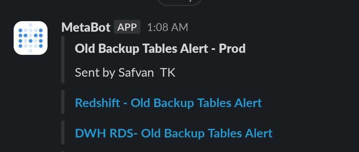Viewport: 359px width, 152px height.
Task: Click the gray bar beside the Redshift link
Action: point(63,102)
